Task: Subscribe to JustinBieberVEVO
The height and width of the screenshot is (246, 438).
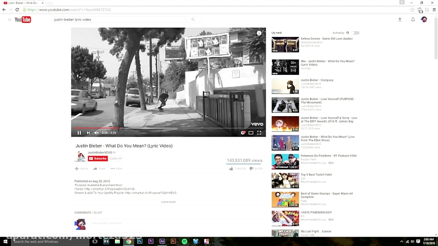Action: 98,158
